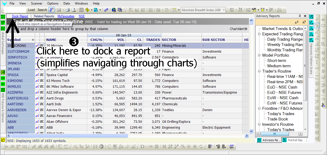Click the T&S star icon

pyautogui.click(x=263, y=10)
